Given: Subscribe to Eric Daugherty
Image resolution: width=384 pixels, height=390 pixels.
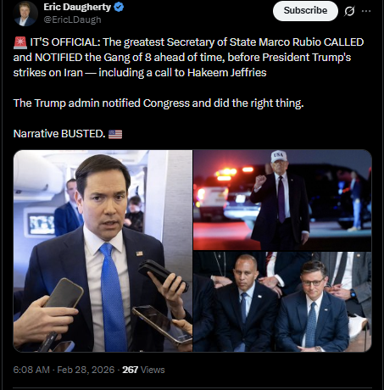Looking at the screenshot, I should pos(305,11).
